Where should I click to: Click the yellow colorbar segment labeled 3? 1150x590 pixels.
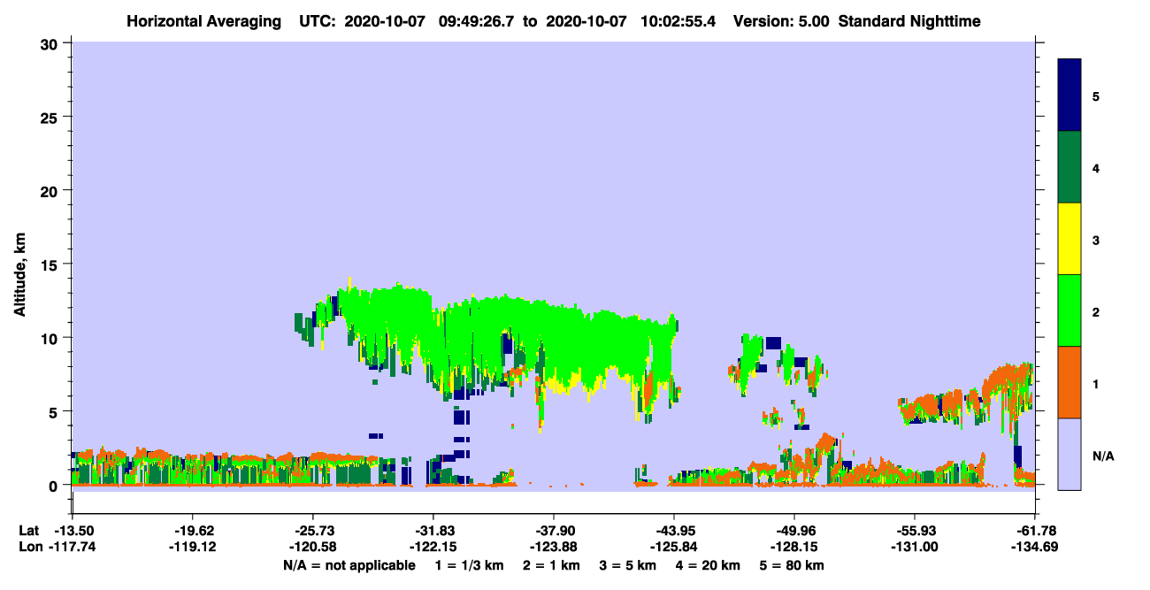pos(1069,238)
